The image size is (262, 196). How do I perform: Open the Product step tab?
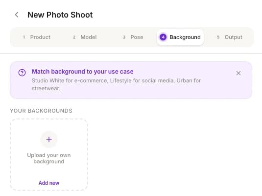pyautogui.click(x=37, y=37)
